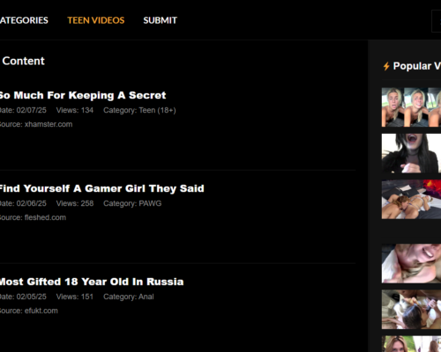The image size is (441, 352).
Task: Click the lightning bolt icon beside Popular
Action: 386,66
